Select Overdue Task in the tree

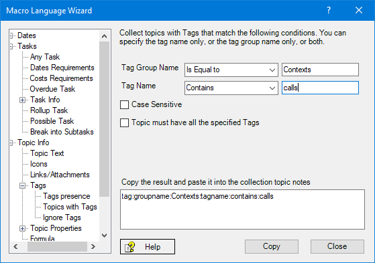pos(52,89)
